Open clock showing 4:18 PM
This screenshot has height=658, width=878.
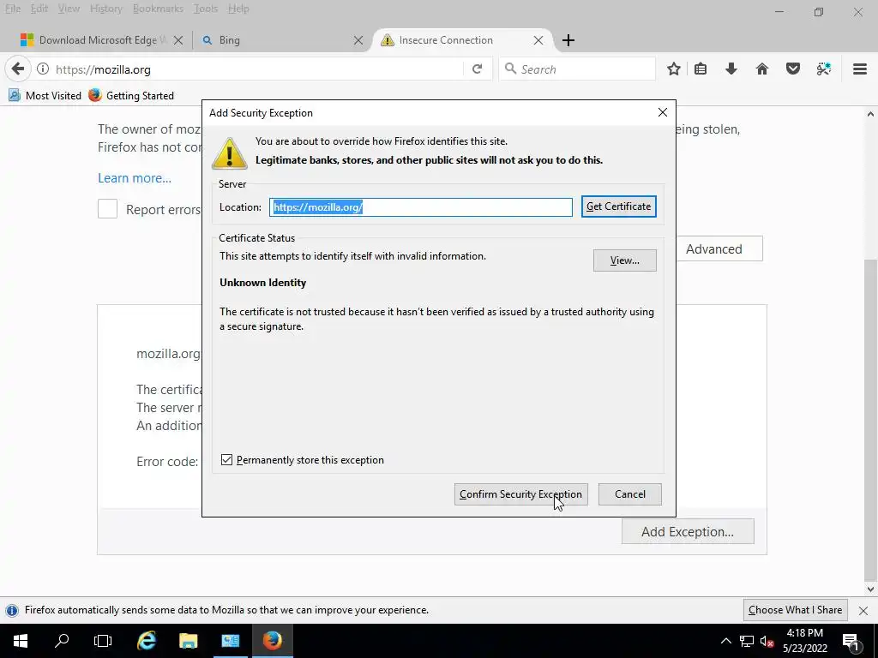pos(804,641)
